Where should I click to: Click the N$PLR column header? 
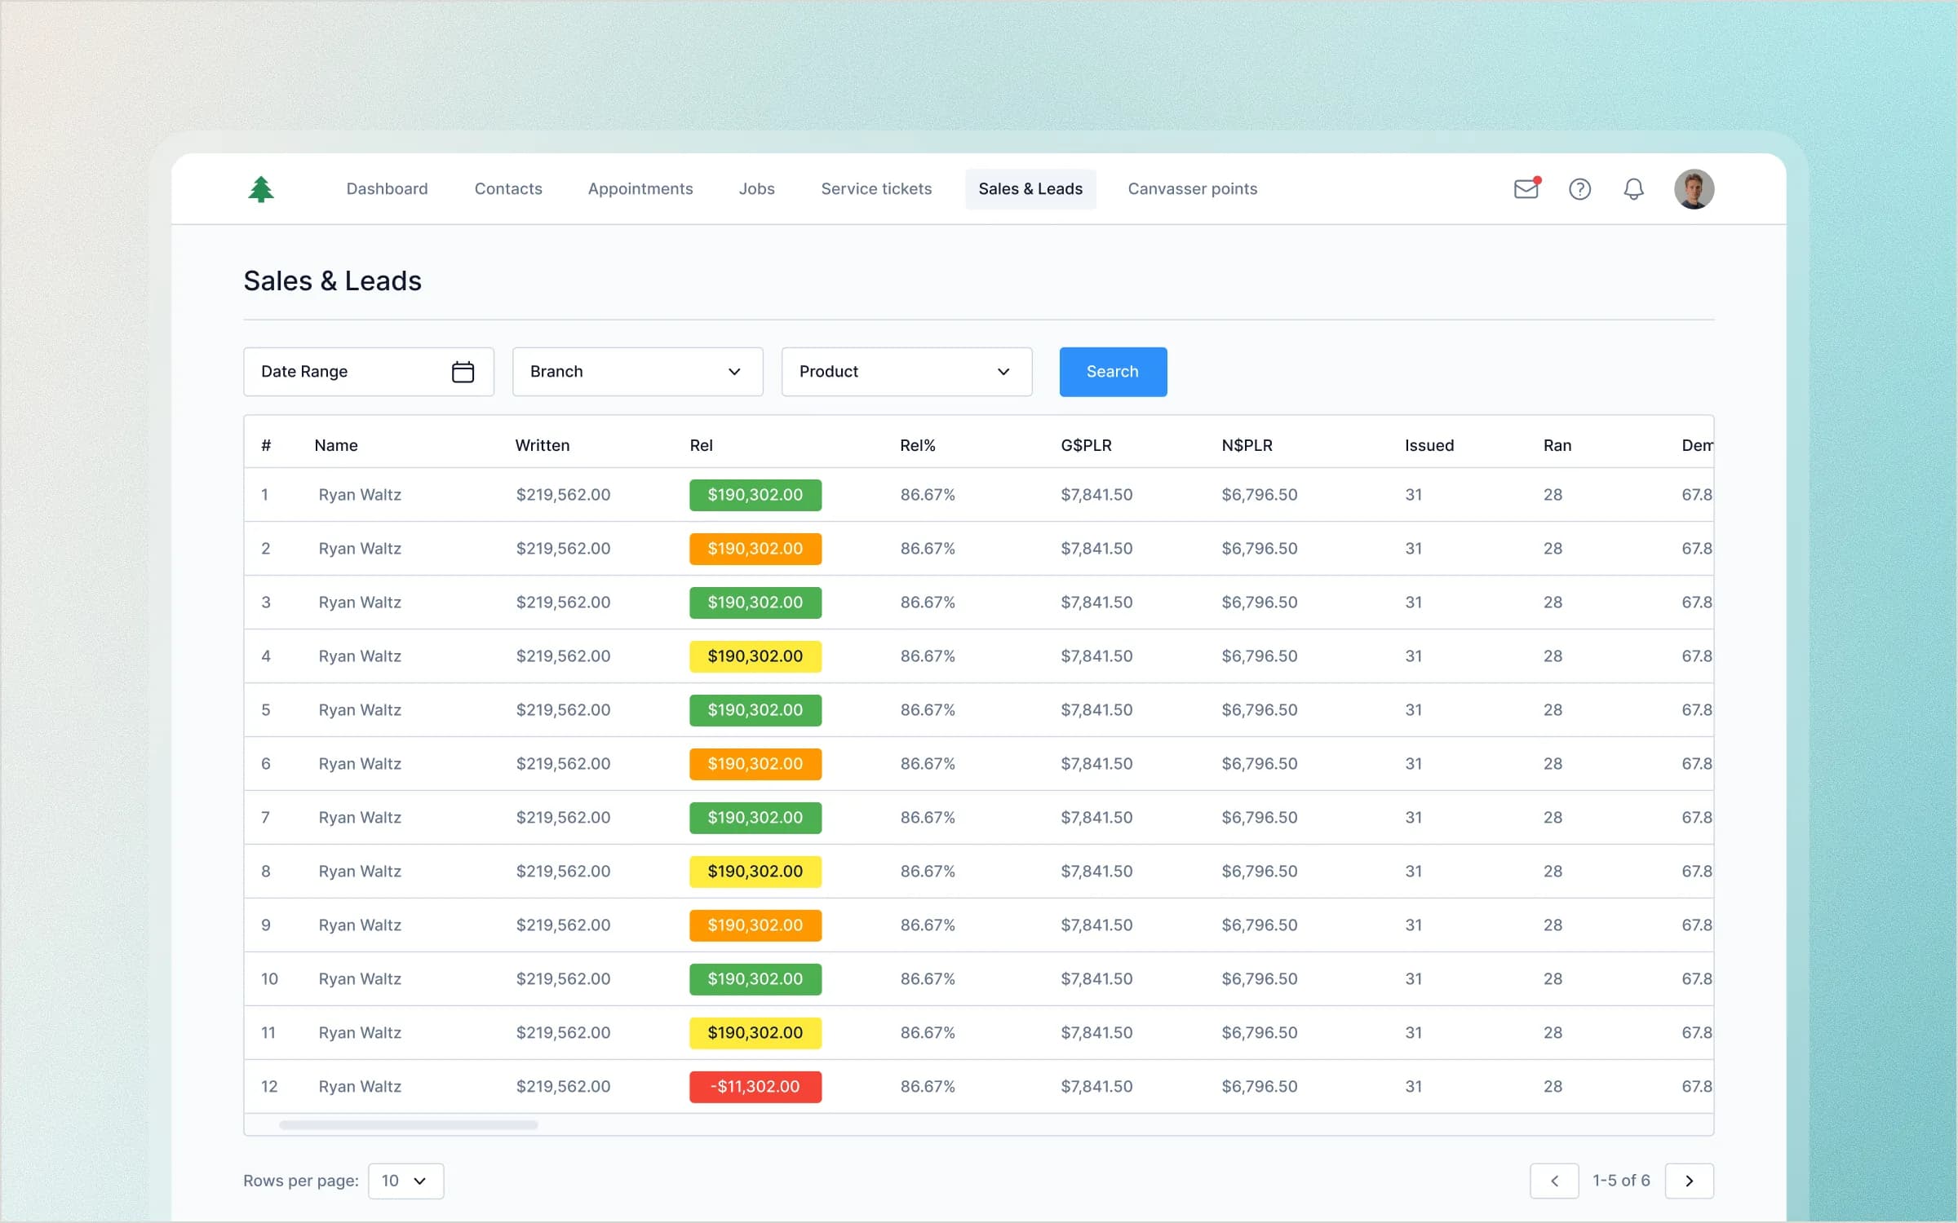click(x=1247, y=445)
